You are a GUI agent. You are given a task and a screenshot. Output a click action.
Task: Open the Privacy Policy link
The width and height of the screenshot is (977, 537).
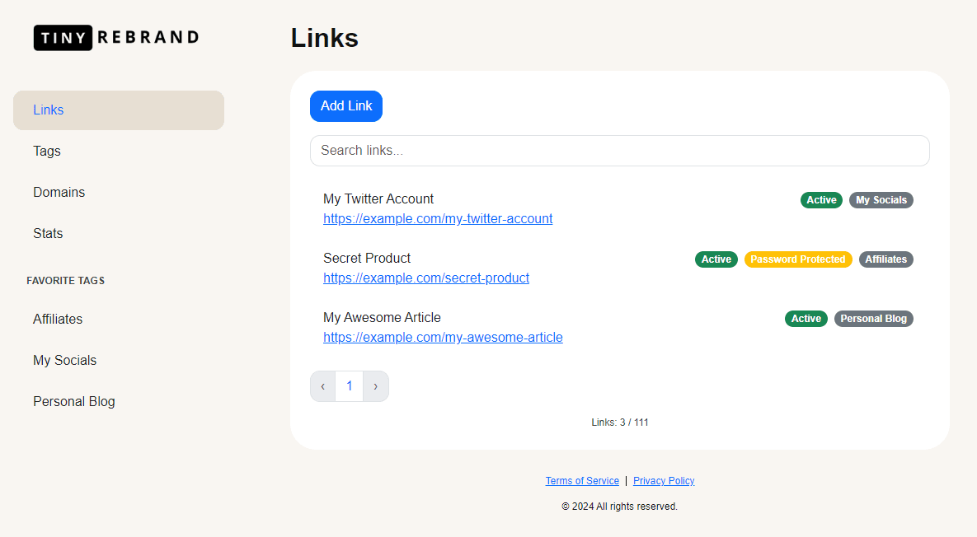[x=664, y=481]
